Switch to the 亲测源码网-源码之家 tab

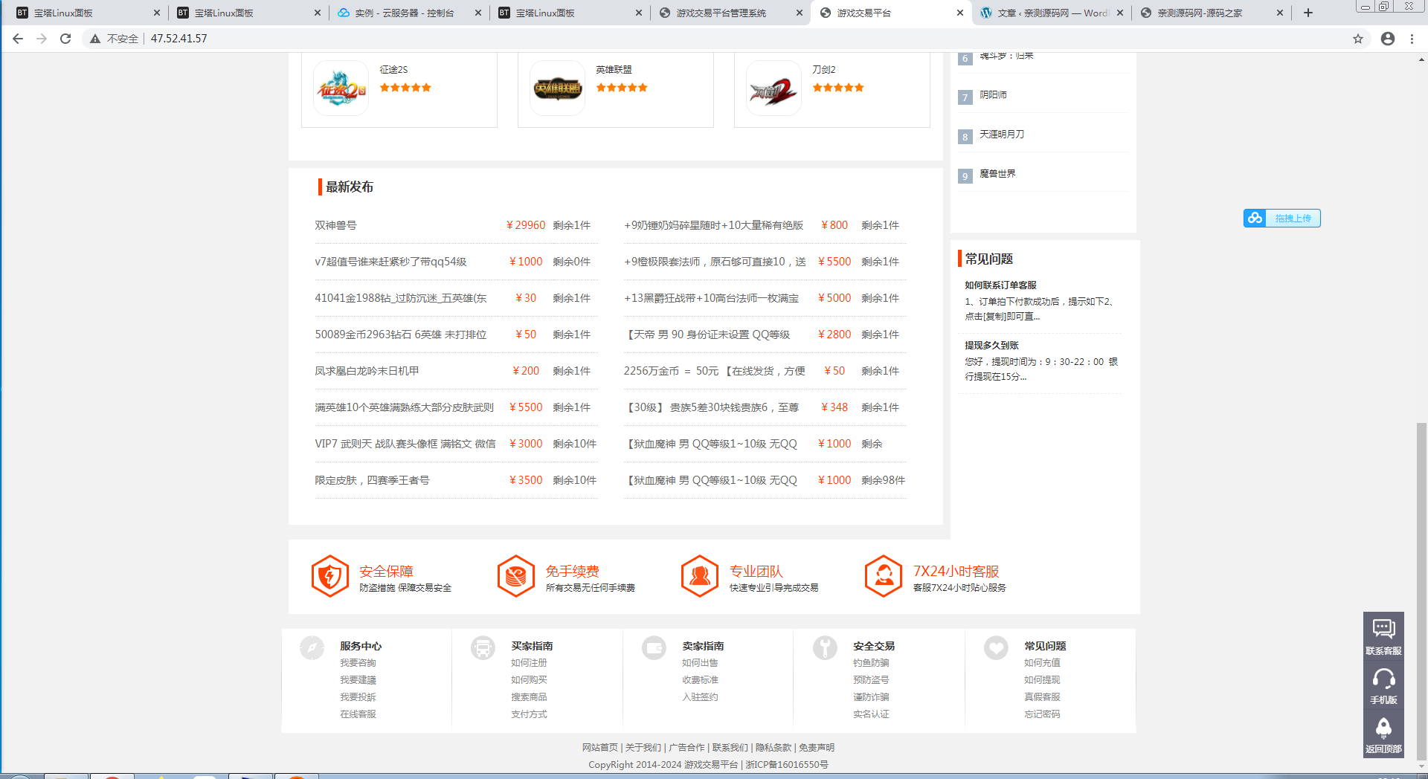(x=1212, y=13)
